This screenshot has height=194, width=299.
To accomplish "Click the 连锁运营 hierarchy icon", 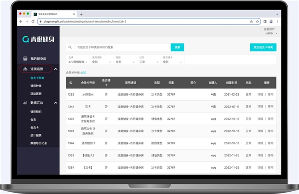I will [25, 69].
